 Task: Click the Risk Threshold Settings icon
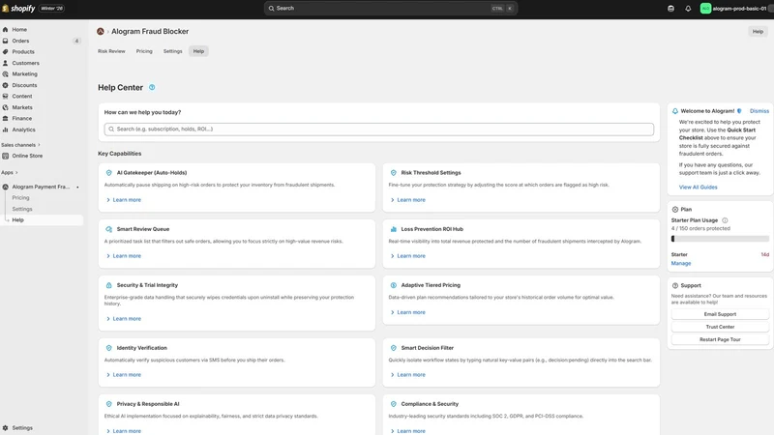tap(394, 173)
